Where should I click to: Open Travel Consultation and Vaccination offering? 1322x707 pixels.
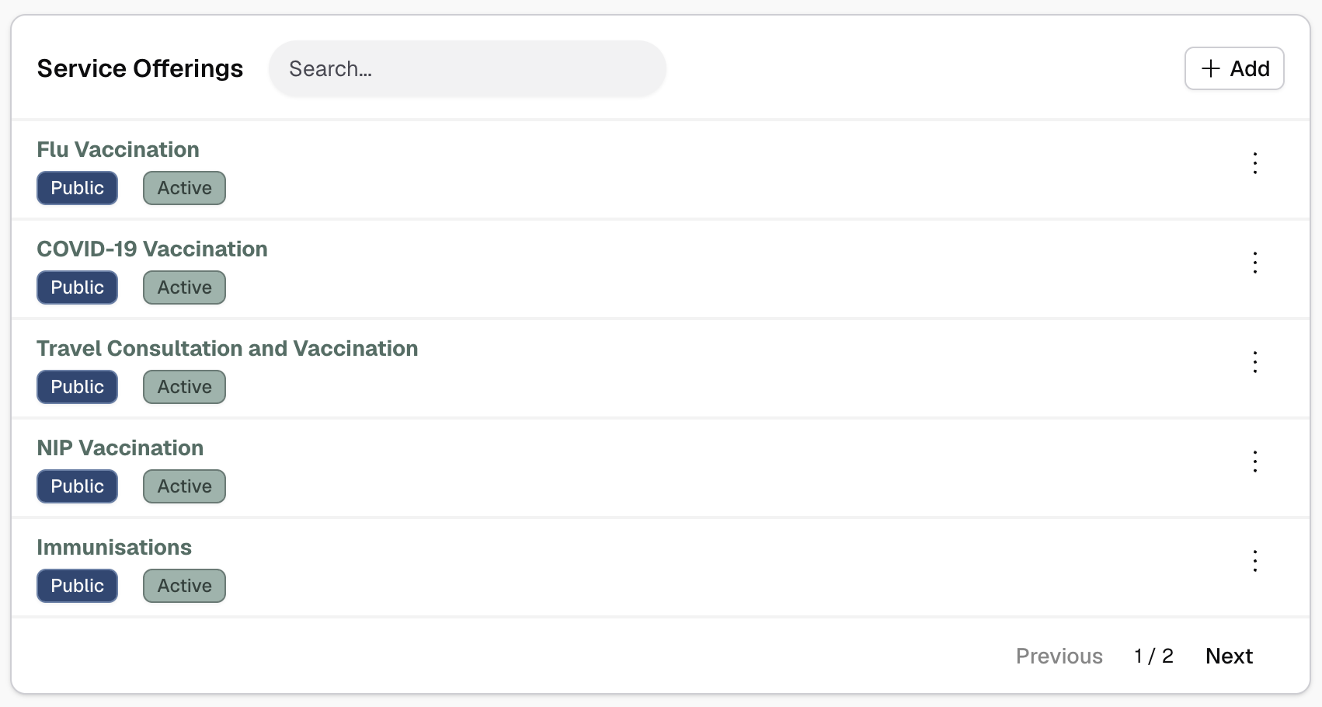(x=228, y=348)
